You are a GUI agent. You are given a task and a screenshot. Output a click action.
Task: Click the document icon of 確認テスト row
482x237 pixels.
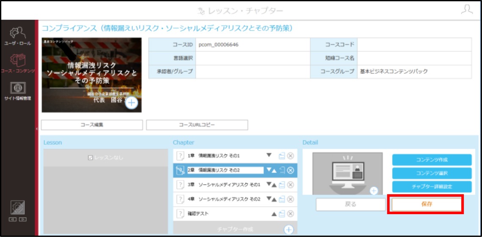point(180,214)
